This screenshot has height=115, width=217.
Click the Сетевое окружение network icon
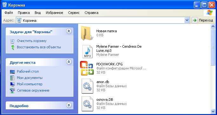click(x=12, y=91)
